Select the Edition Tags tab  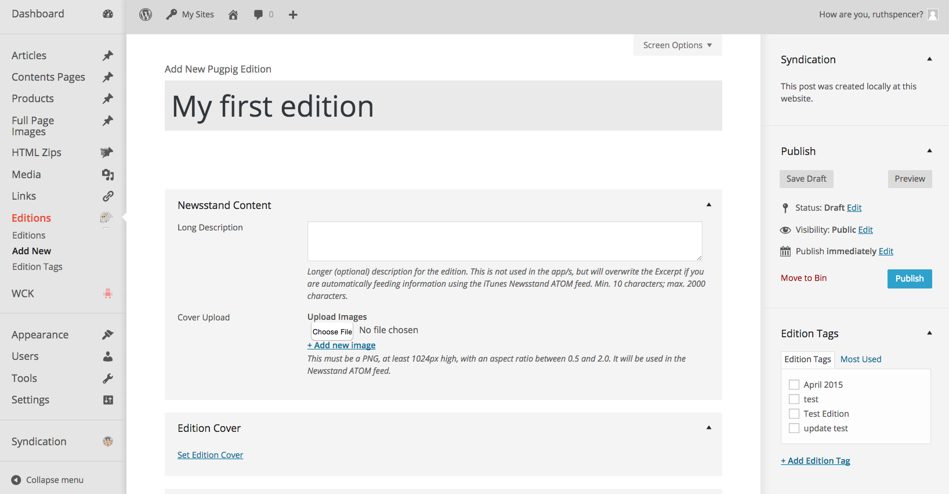(x=807, y=359)
